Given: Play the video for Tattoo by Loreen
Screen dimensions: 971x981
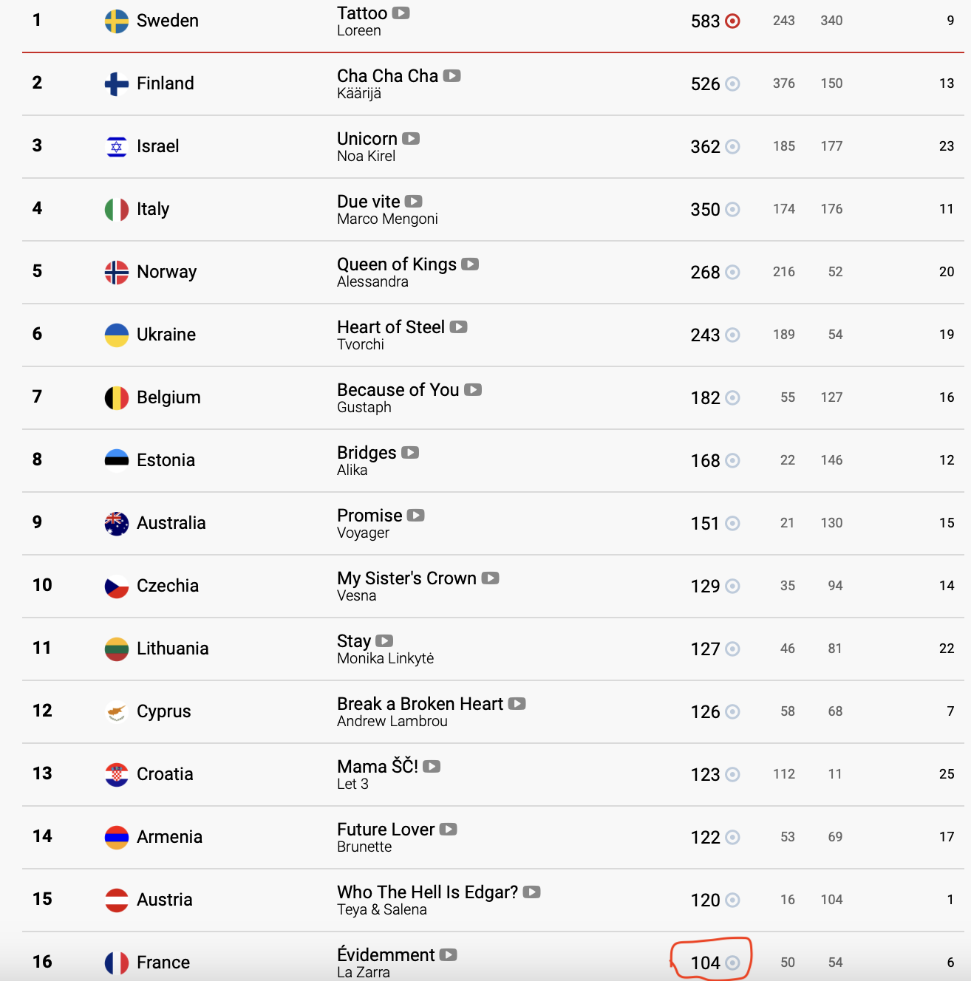Looking at the screenshot, I should (401, 13).
